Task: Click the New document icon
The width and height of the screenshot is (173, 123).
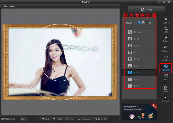Action: pyautogui.click(x=166, y=89)
